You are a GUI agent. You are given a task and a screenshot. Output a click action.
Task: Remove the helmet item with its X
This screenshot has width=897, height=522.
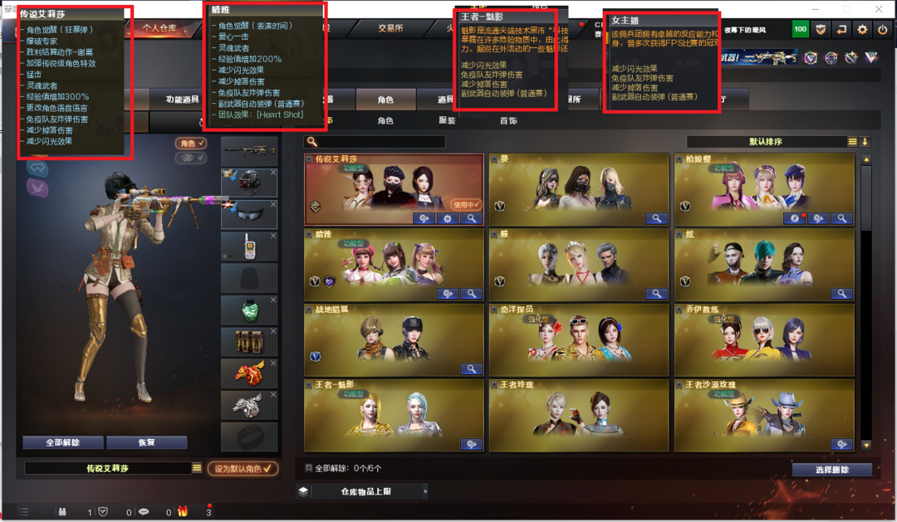click(273, 172)
